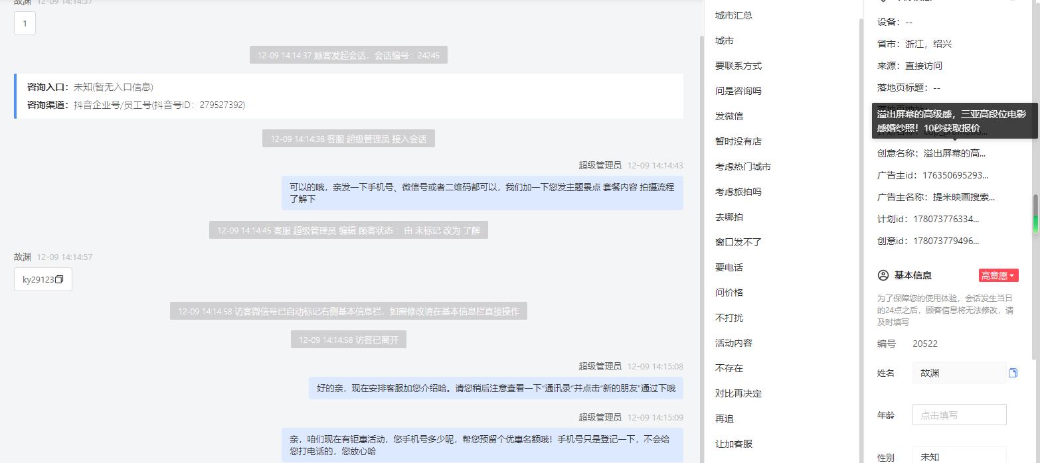Choose the 考虑热门城市 reply
1040x463 pixels.
[x=743, y=166]
